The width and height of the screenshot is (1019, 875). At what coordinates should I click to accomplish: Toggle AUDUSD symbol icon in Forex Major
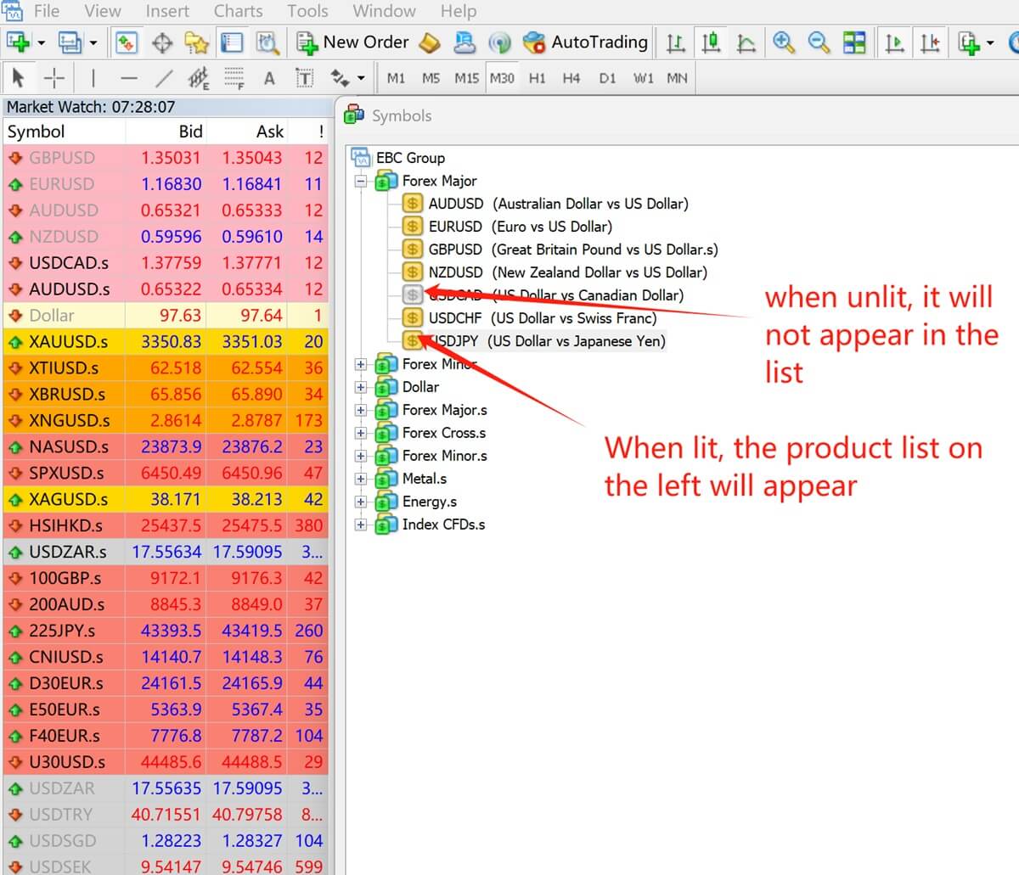coord(412,204)
